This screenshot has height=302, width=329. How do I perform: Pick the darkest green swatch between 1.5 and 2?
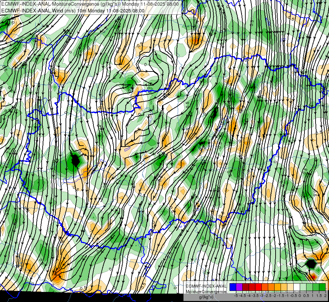point(322,287)
